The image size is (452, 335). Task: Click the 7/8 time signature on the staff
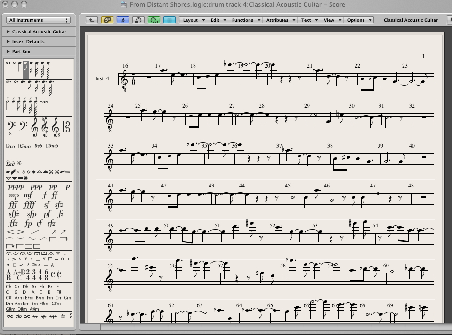click(133, 79)
